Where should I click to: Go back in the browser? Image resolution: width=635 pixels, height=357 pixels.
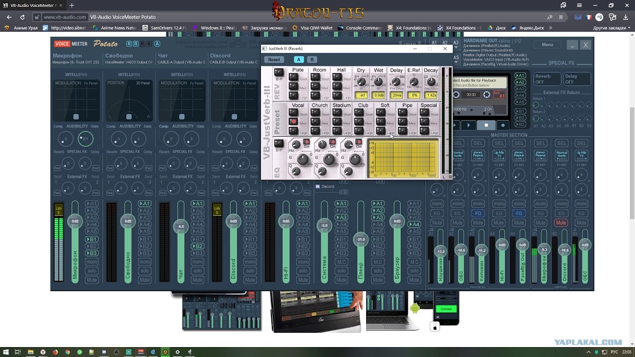tap(9, 17)
